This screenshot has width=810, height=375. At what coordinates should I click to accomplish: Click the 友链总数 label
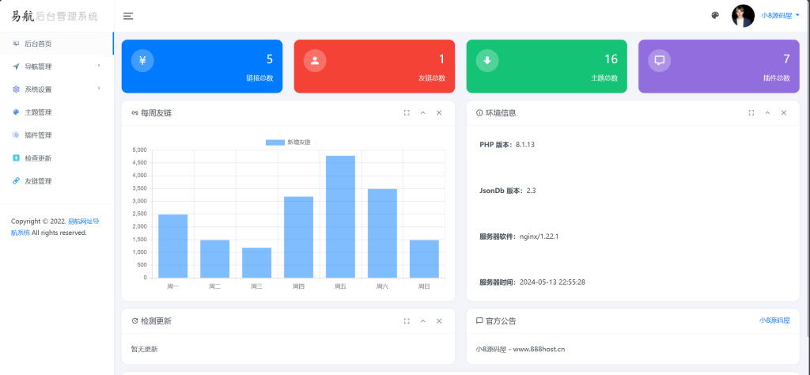point(432,78)
